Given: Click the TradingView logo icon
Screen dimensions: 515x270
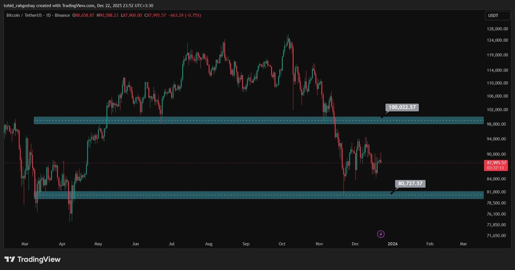Looking at the screenshot, I should [10, 259].
